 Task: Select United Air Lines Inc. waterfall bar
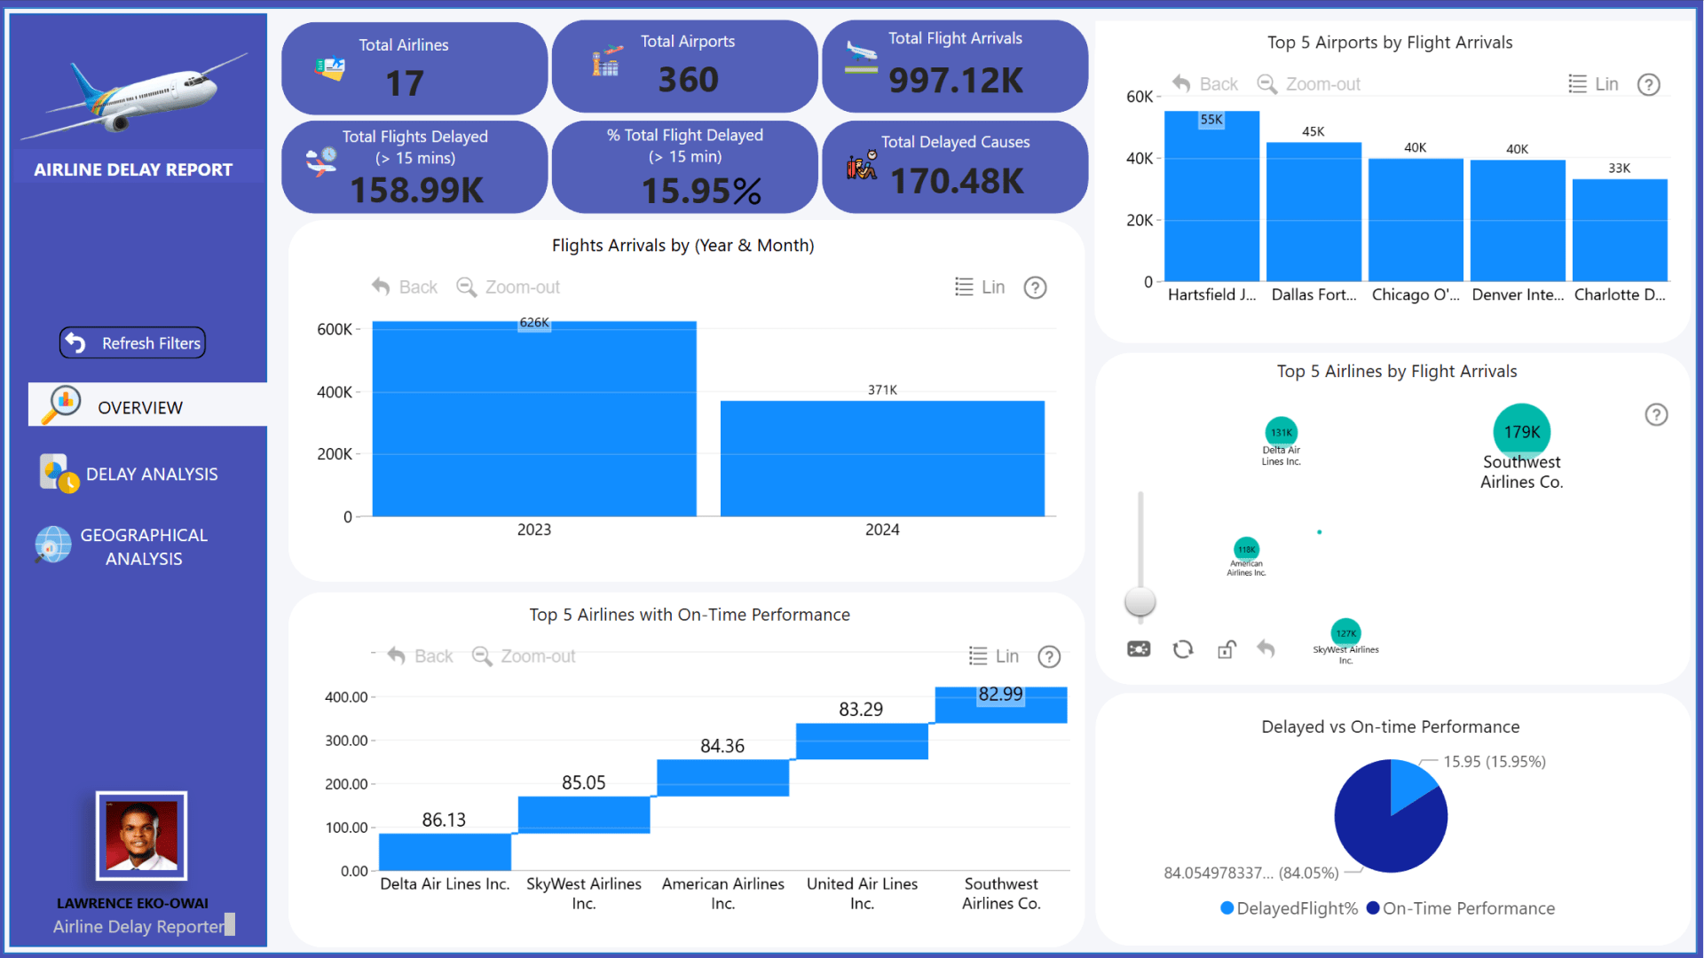[x=862, y=742]
